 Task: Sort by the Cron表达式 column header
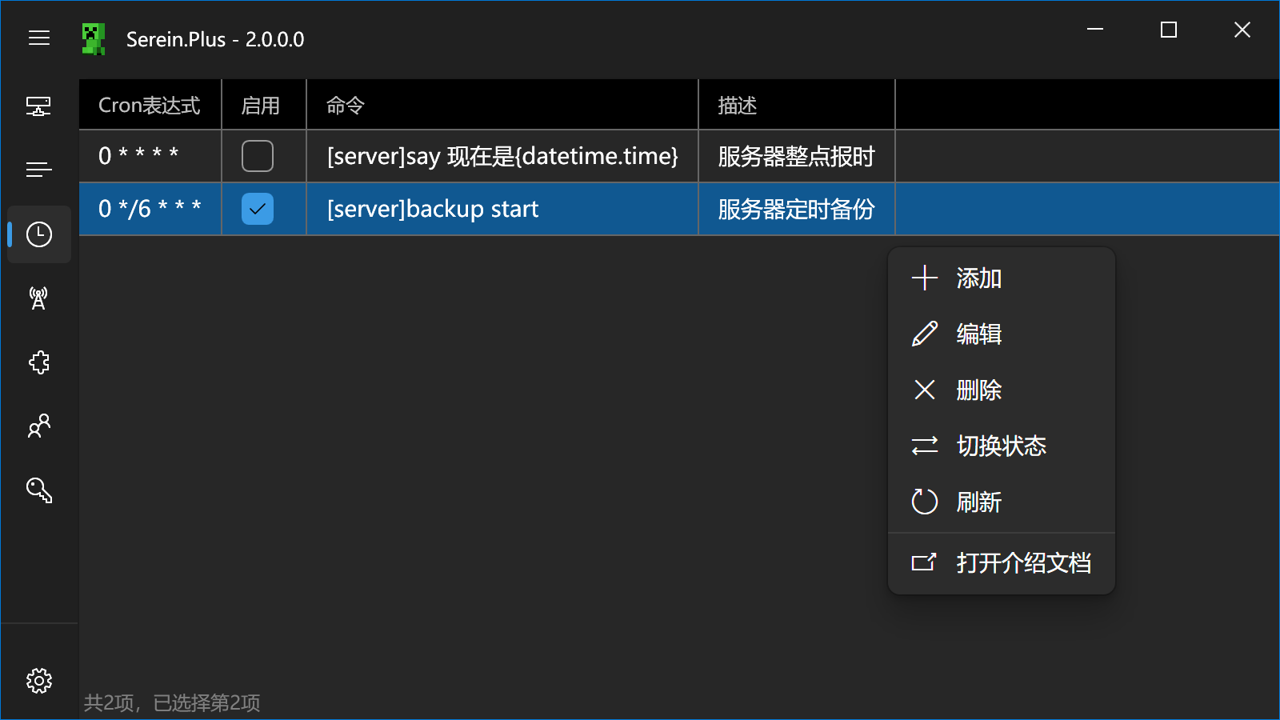[x=150, y=105]
